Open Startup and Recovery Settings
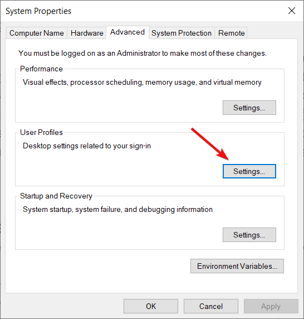Screen dimensions: 304x319 [249, 235]
